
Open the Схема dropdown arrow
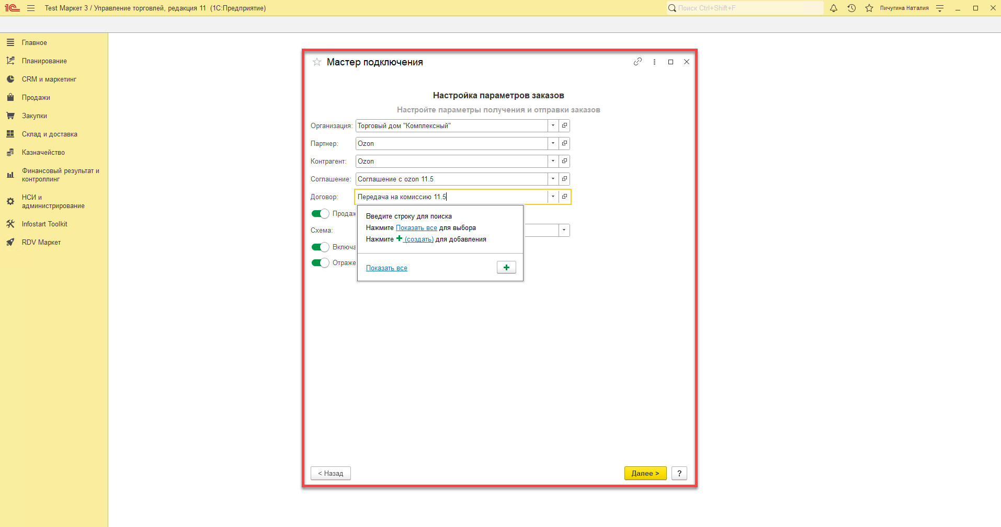(564, 230)
